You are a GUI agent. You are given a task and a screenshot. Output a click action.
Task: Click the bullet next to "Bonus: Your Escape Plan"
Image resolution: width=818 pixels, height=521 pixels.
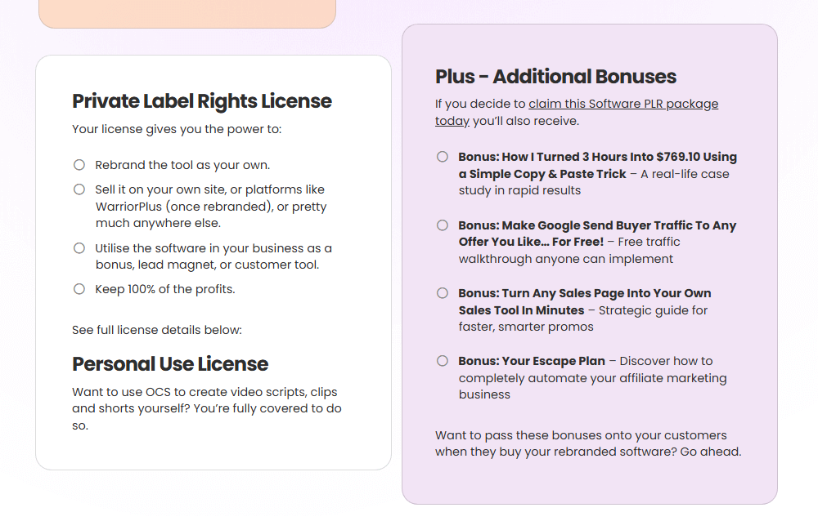pyautogui.click(x=443, y=361)
